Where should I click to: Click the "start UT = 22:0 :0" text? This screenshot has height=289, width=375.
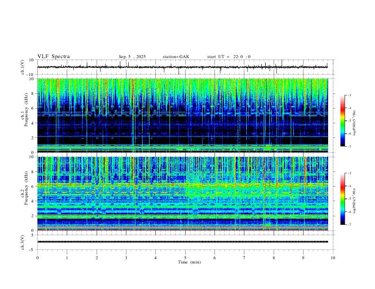229,57
